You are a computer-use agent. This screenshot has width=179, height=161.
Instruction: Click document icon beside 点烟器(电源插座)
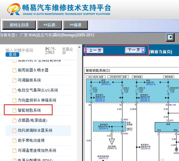[14, 120]
